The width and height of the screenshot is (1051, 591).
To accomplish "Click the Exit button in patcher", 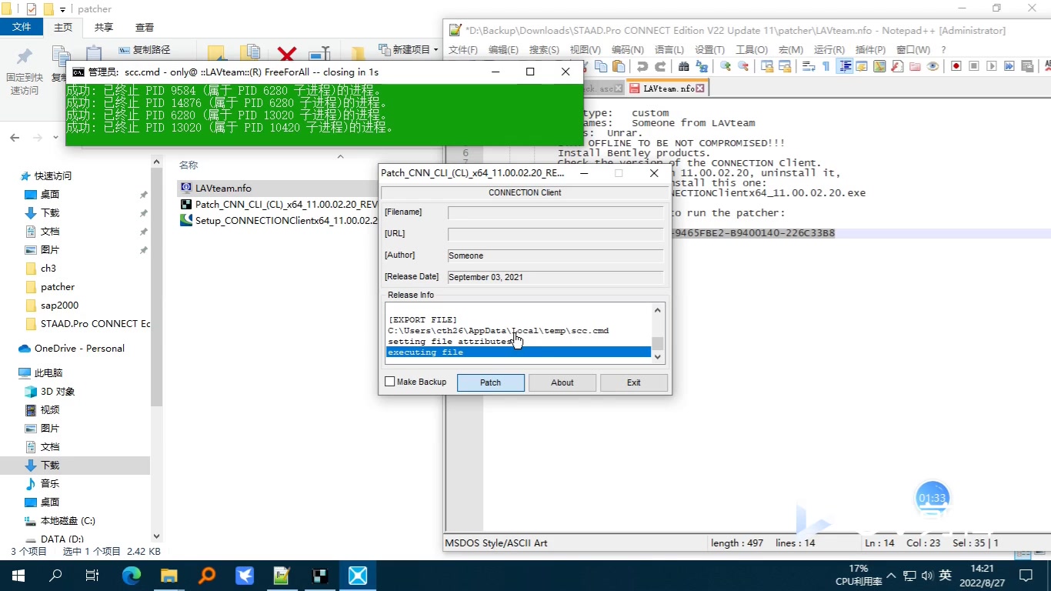I will (x=634, y=382).
